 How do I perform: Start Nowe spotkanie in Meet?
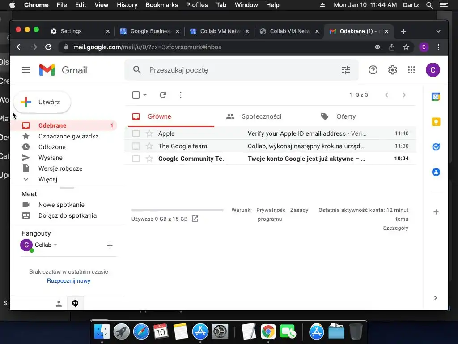[61, 205]
